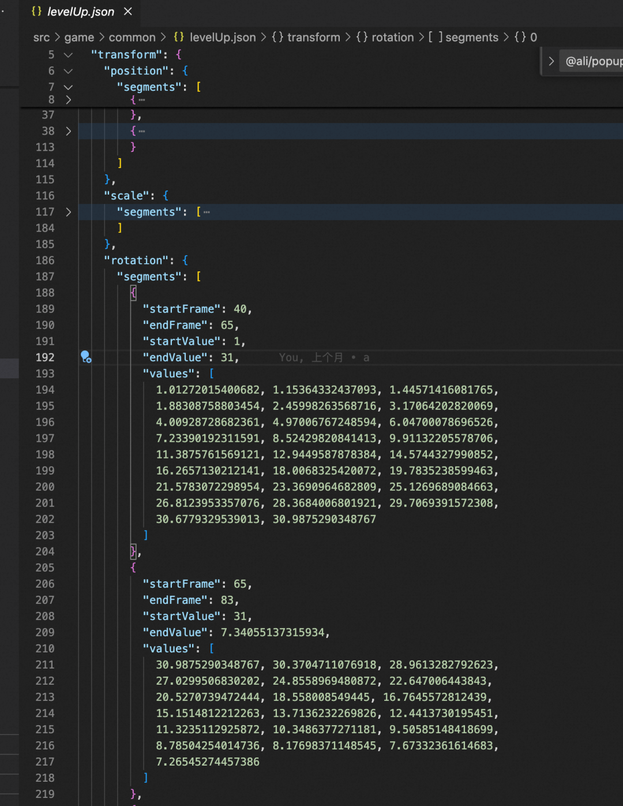Toggle replace chevron beside @ali/popup search
Screen dimensions: 623x806
click(x=551, y=61)
